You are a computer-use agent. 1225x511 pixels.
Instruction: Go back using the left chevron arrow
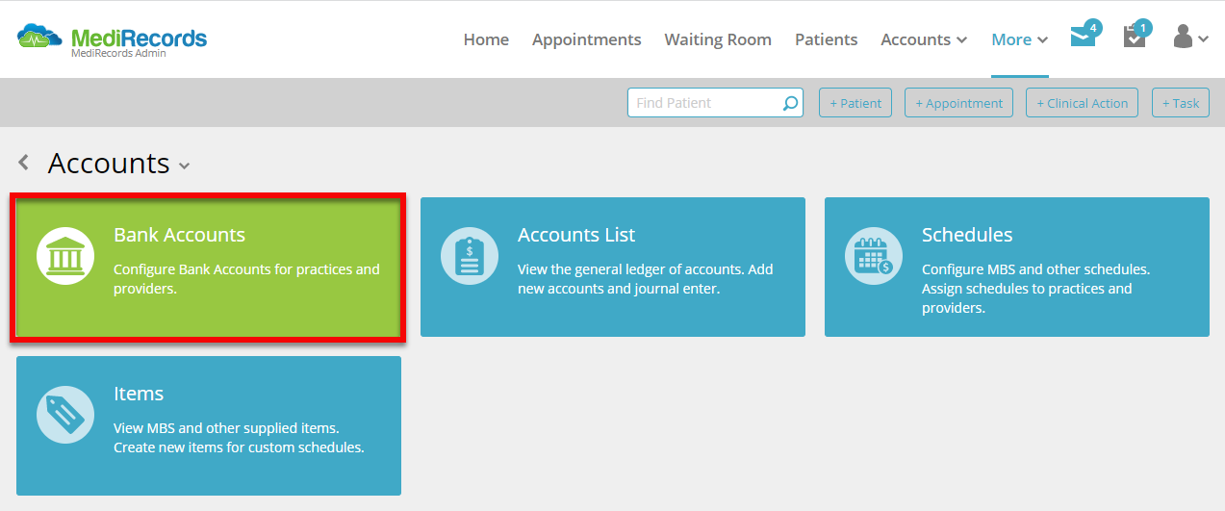pos(24,163)
